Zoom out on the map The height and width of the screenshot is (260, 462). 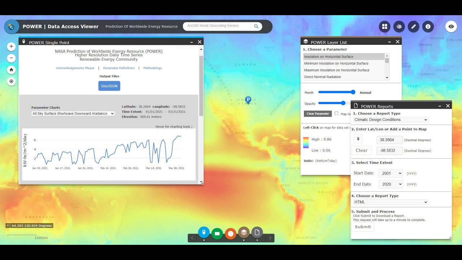click(12, 58)
